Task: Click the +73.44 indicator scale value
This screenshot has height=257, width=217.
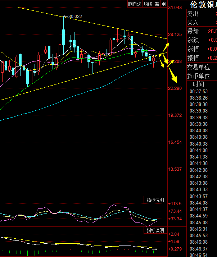Action: pos(175,211)
